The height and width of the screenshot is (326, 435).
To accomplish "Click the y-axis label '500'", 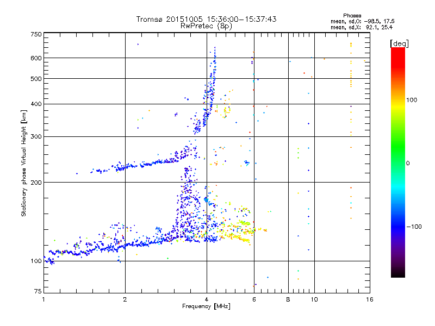I will coord(36,79).
